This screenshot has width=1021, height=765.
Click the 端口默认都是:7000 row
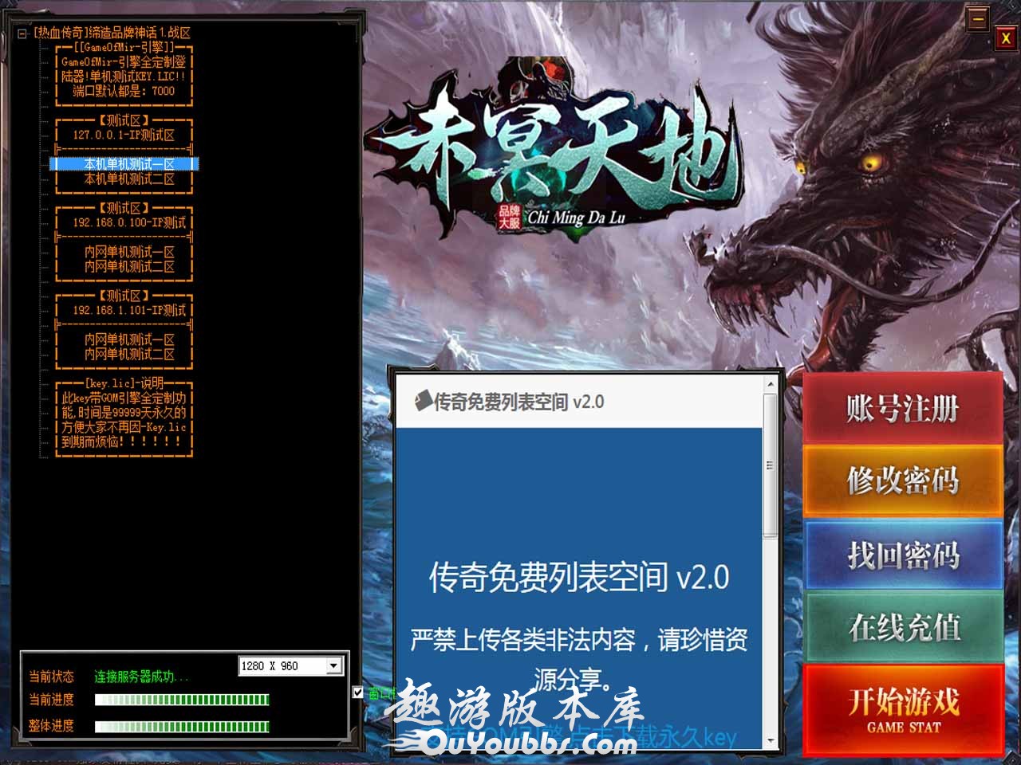pos(124,91)
